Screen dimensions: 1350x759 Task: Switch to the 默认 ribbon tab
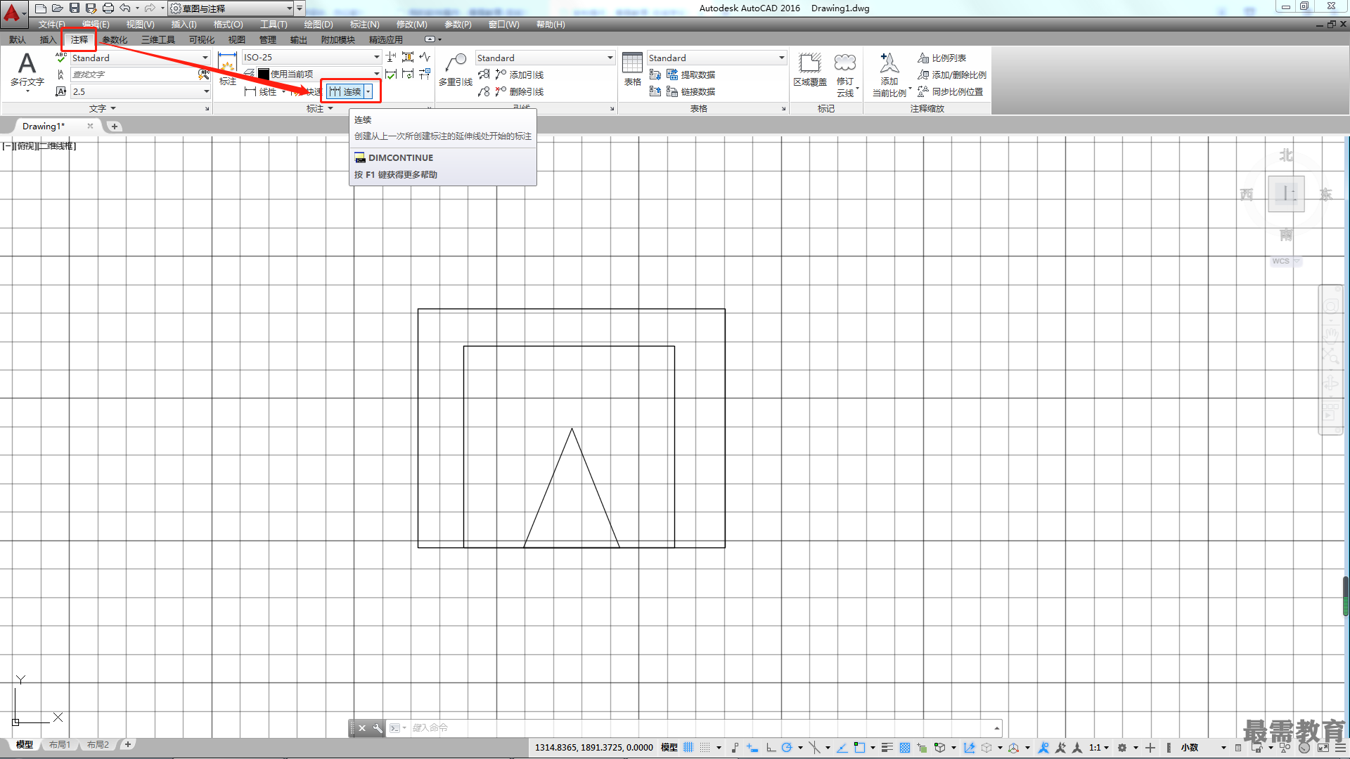click(x=18, y=40)
